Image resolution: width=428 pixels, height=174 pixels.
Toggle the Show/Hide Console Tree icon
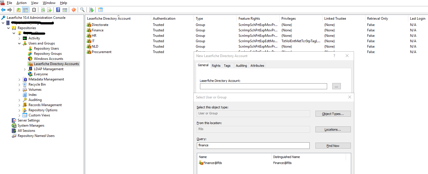[x=25, y=10]
